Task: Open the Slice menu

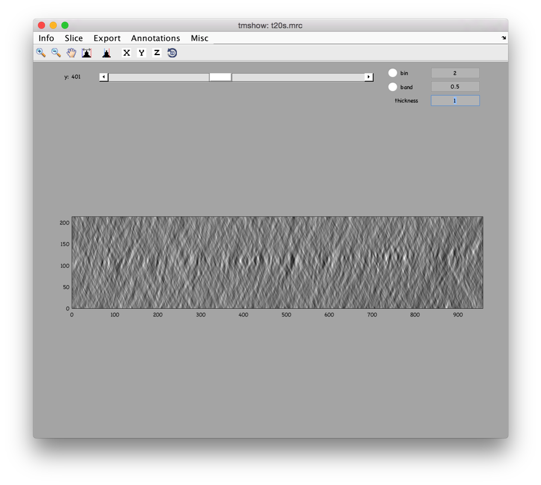Action: 74,38
